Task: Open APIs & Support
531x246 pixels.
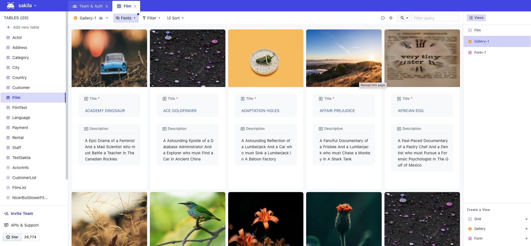Action: click(x=21, y=225)
